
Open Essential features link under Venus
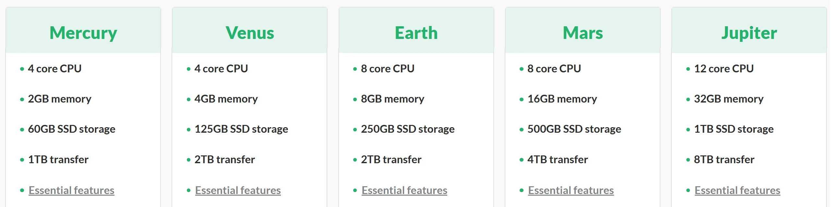click(x=238, y=190)
